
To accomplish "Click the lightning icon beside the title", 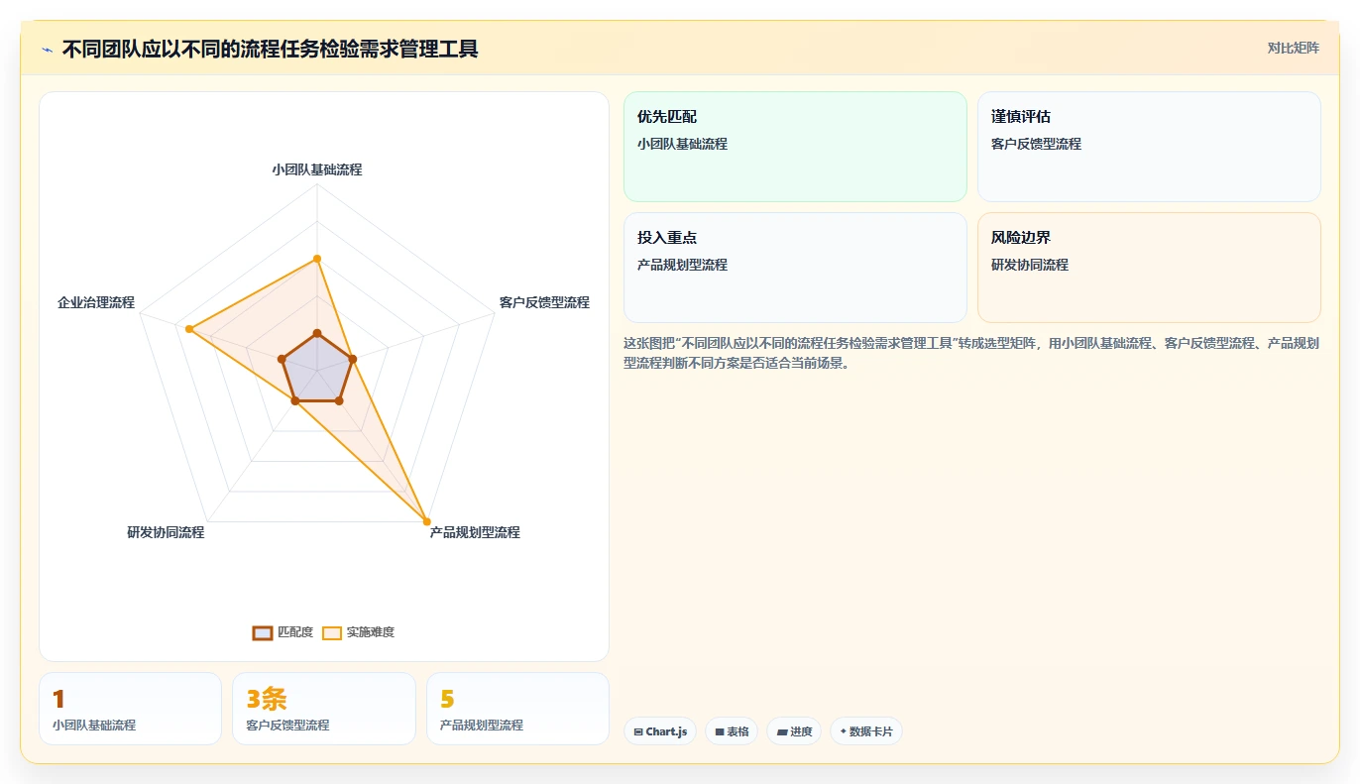I will coord(47,49).
